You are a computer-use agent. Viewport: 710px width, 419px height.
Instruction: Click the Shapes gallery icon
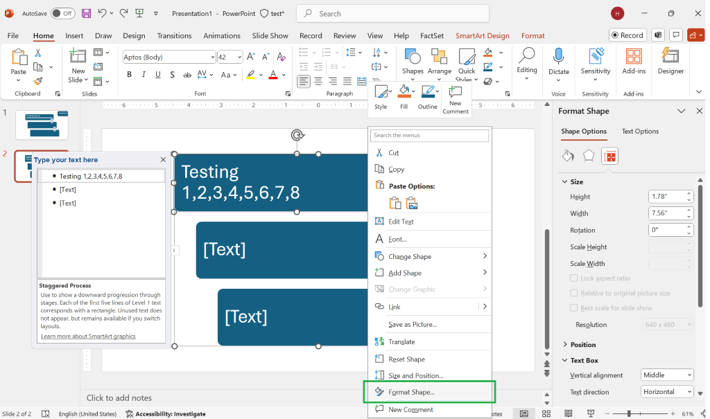tap(413, 57)
